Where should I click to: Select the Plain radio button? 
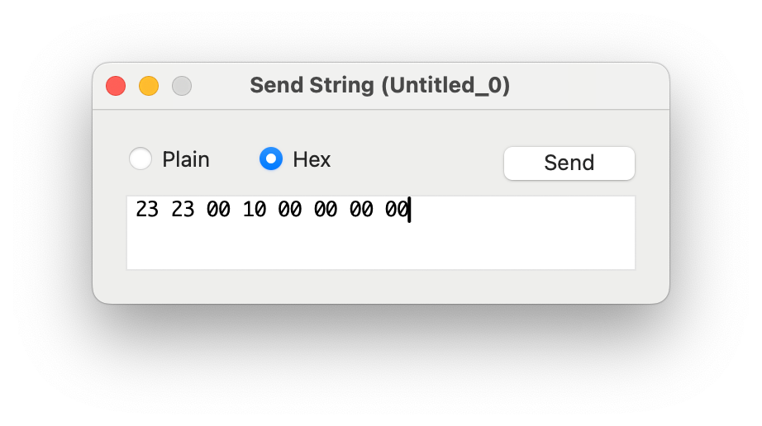click(x=140, y=159)
